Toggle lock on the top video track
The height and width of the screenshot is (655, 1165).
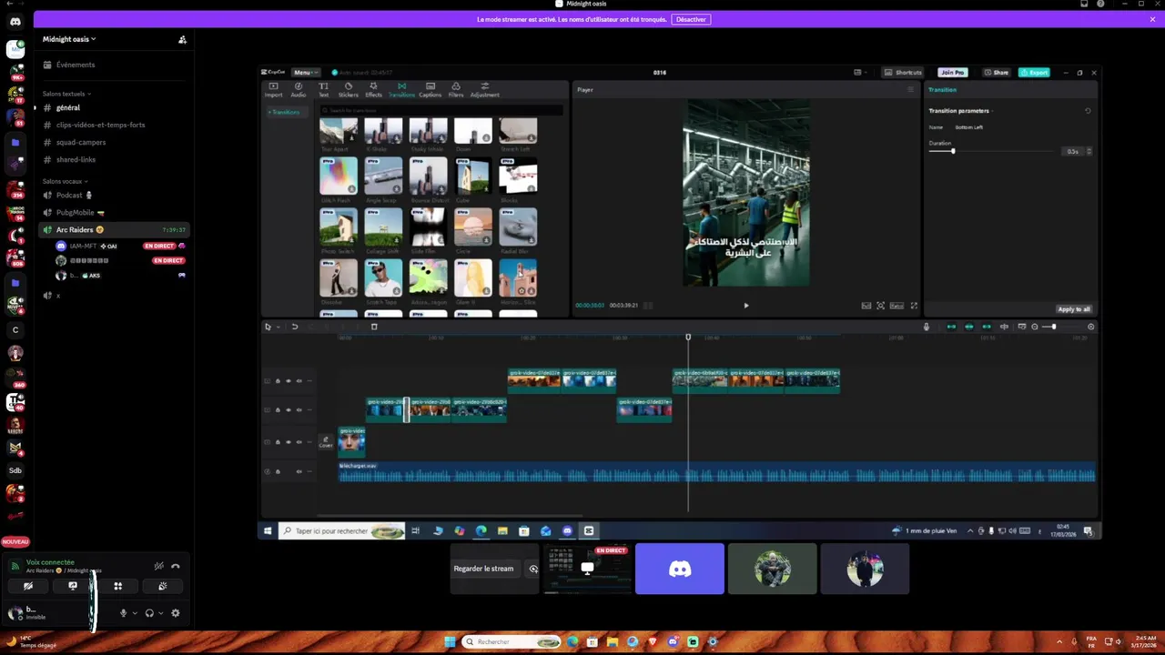pyautogui.click(x=278, y=381)
